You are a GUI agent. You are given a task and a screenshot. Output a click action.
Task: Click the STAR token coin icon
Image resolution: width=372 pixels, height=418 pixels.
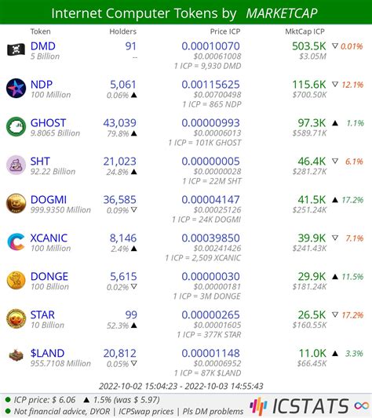(16, 318)
